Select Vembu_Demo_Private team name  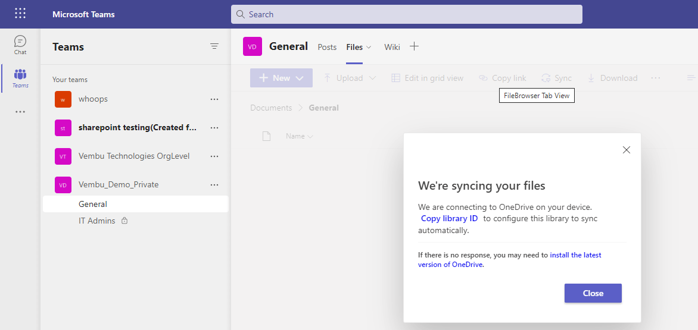119,185
